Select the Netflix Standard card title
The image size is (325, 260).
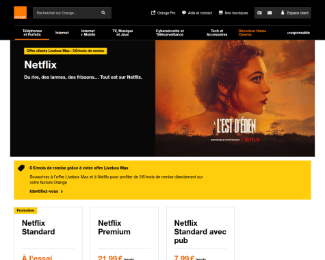pos(38,227)
